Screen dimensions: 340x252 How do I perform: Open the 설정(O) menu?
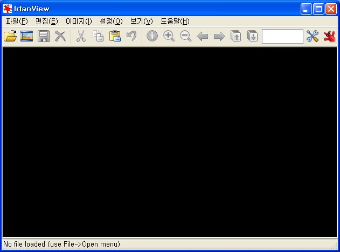point(111,21)
